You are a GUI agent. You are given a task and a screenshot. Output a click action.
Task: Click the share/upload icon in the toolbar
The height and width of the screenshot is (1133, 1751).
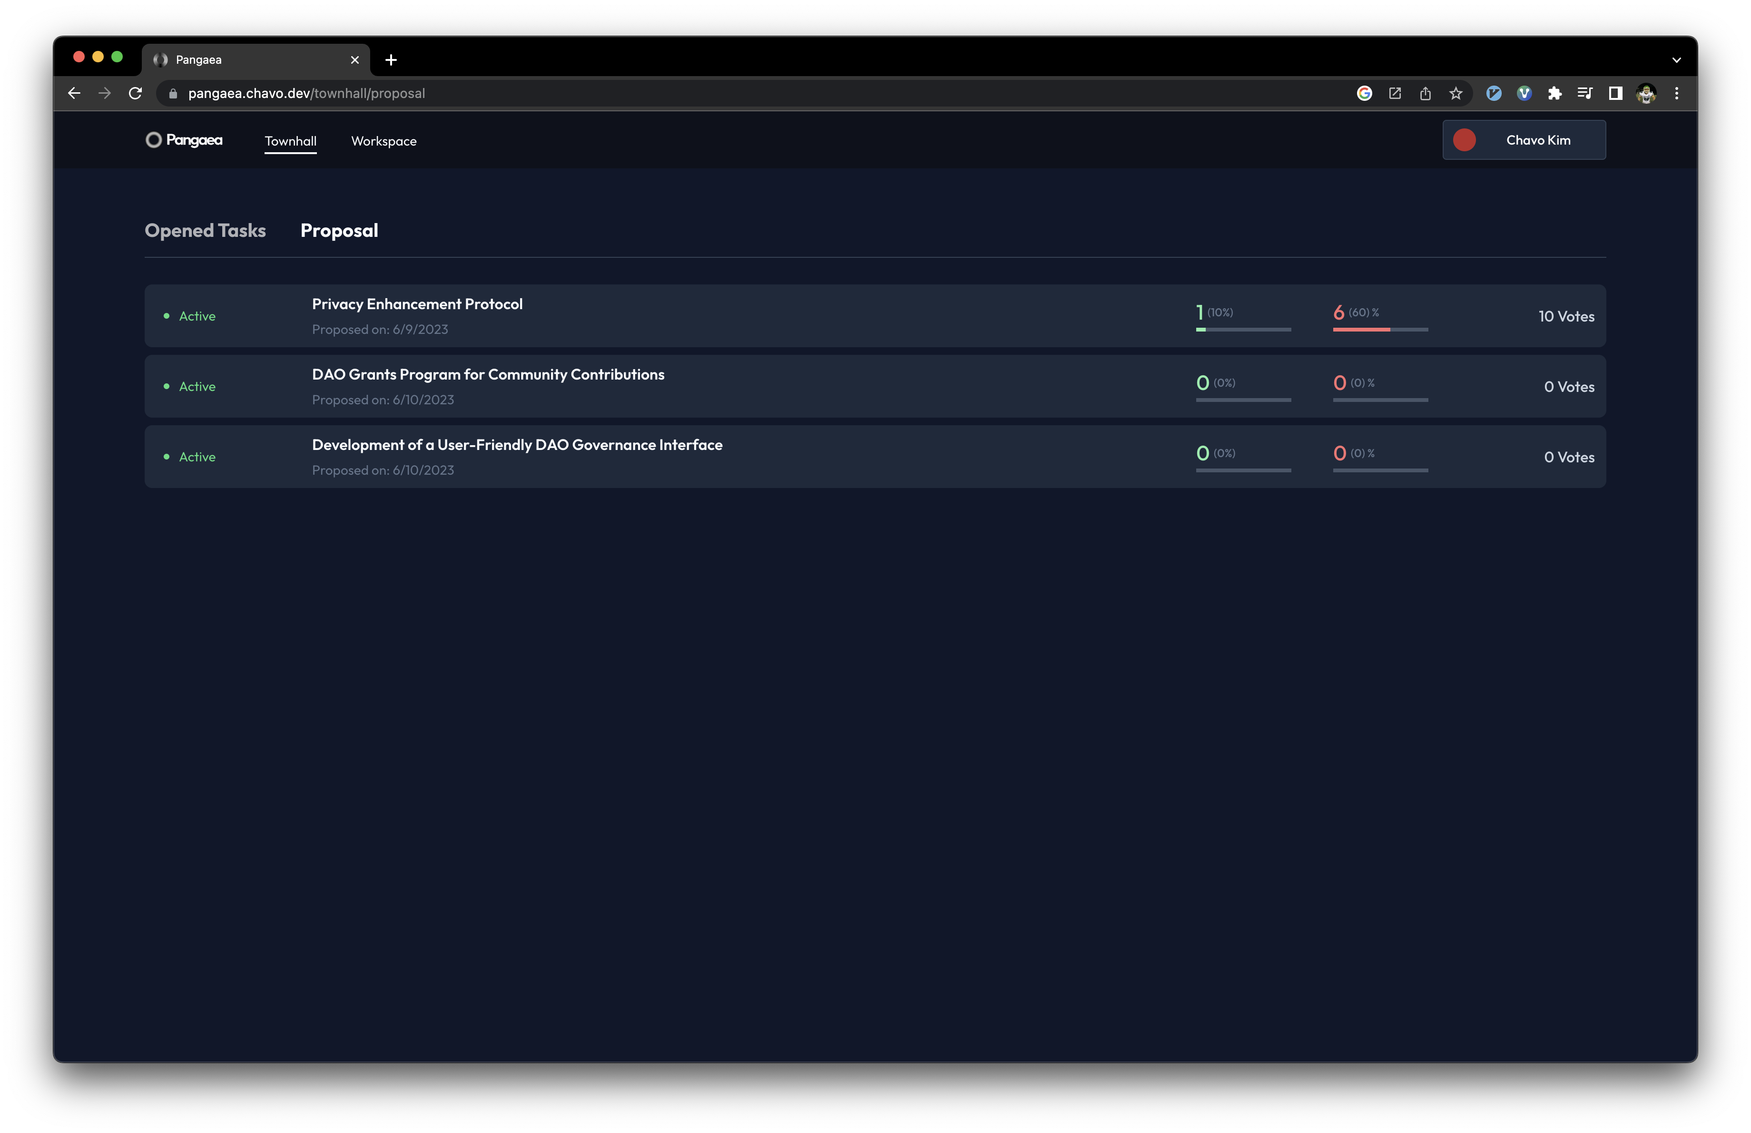pyautogui.click(x=1426, y=93)
